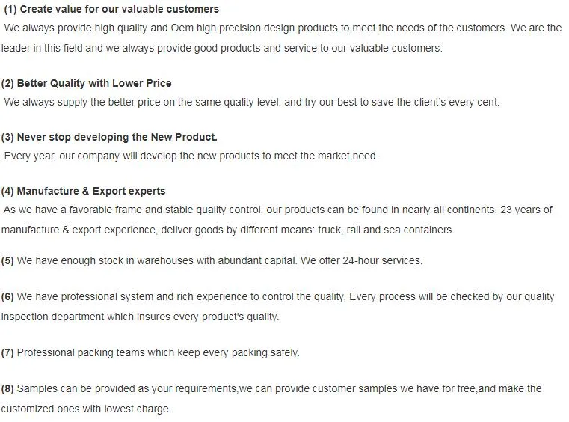Click the bold "(6)" item number
Viewport: 569px width, 422px height.
[x=7, y=297]
